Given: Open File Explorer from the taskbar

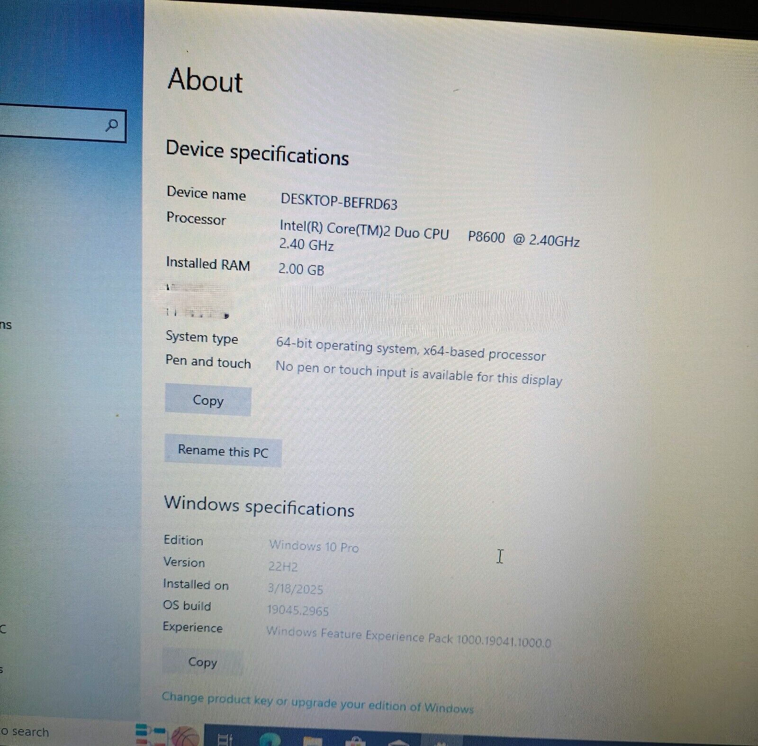Looking at the screenshot, I should click(x=312, y=741).
